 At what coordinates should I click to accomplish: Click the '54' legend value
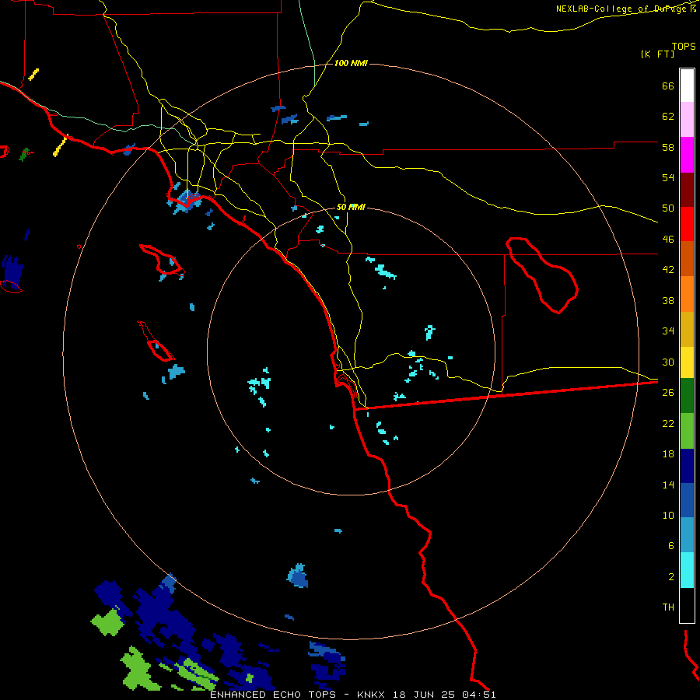click(x=668, y=177)
